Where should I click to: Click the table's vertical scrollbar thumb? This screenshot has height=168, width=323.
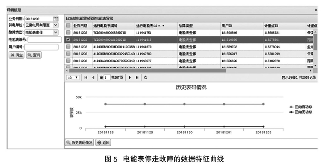(x=315, y=42)
